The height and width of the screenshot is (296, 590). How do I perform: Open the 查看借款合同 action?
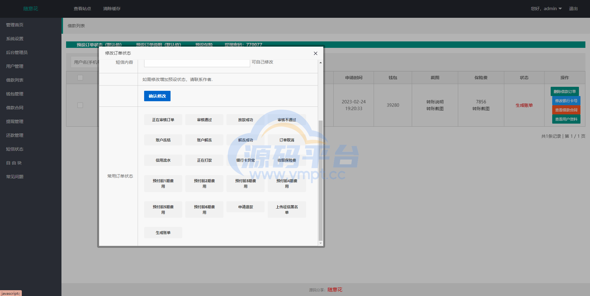pos(566,110)
